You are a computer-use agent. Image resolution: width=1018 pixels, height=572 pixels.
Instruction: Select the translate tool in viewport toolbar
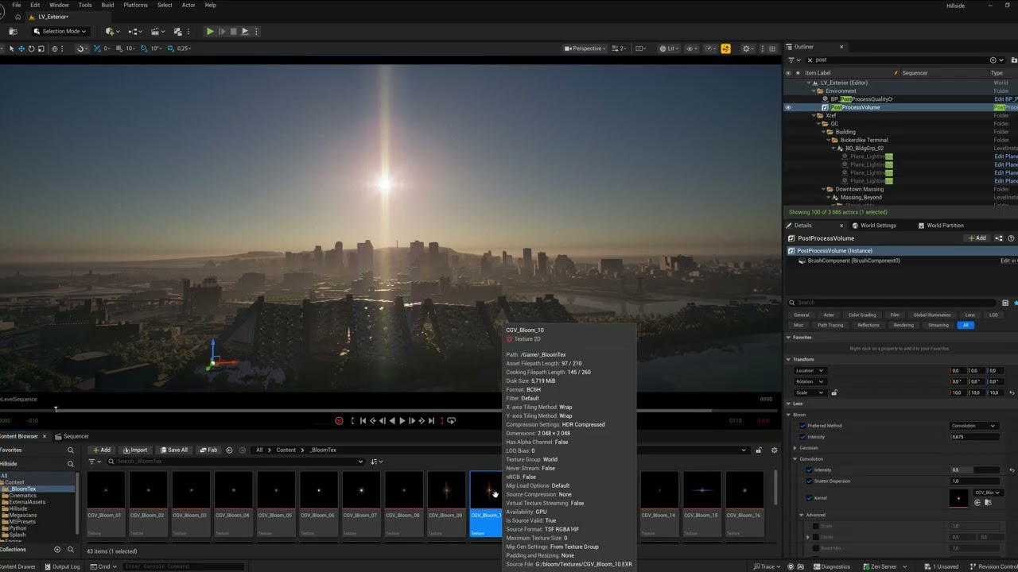click(x=21, y=48)
